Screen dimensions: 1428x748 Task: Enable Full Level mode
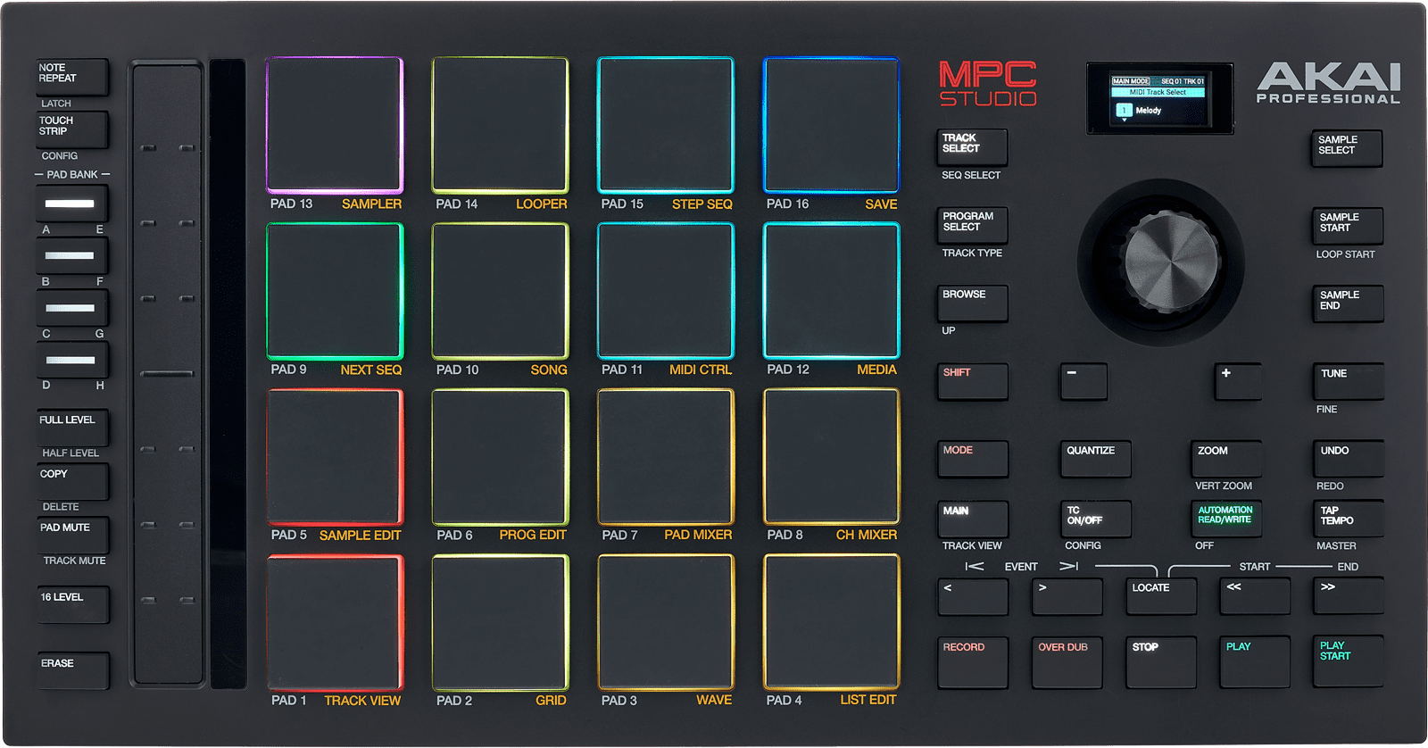point(72,428)
